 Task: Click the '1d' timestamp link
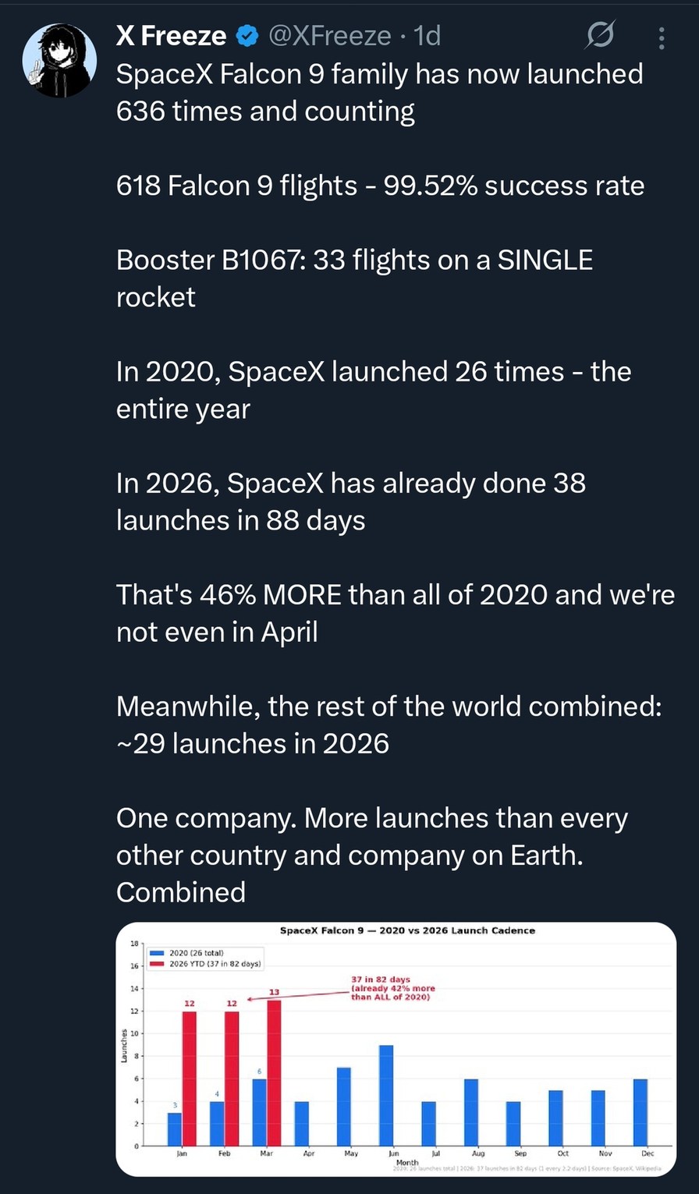(x=425, y=35)
